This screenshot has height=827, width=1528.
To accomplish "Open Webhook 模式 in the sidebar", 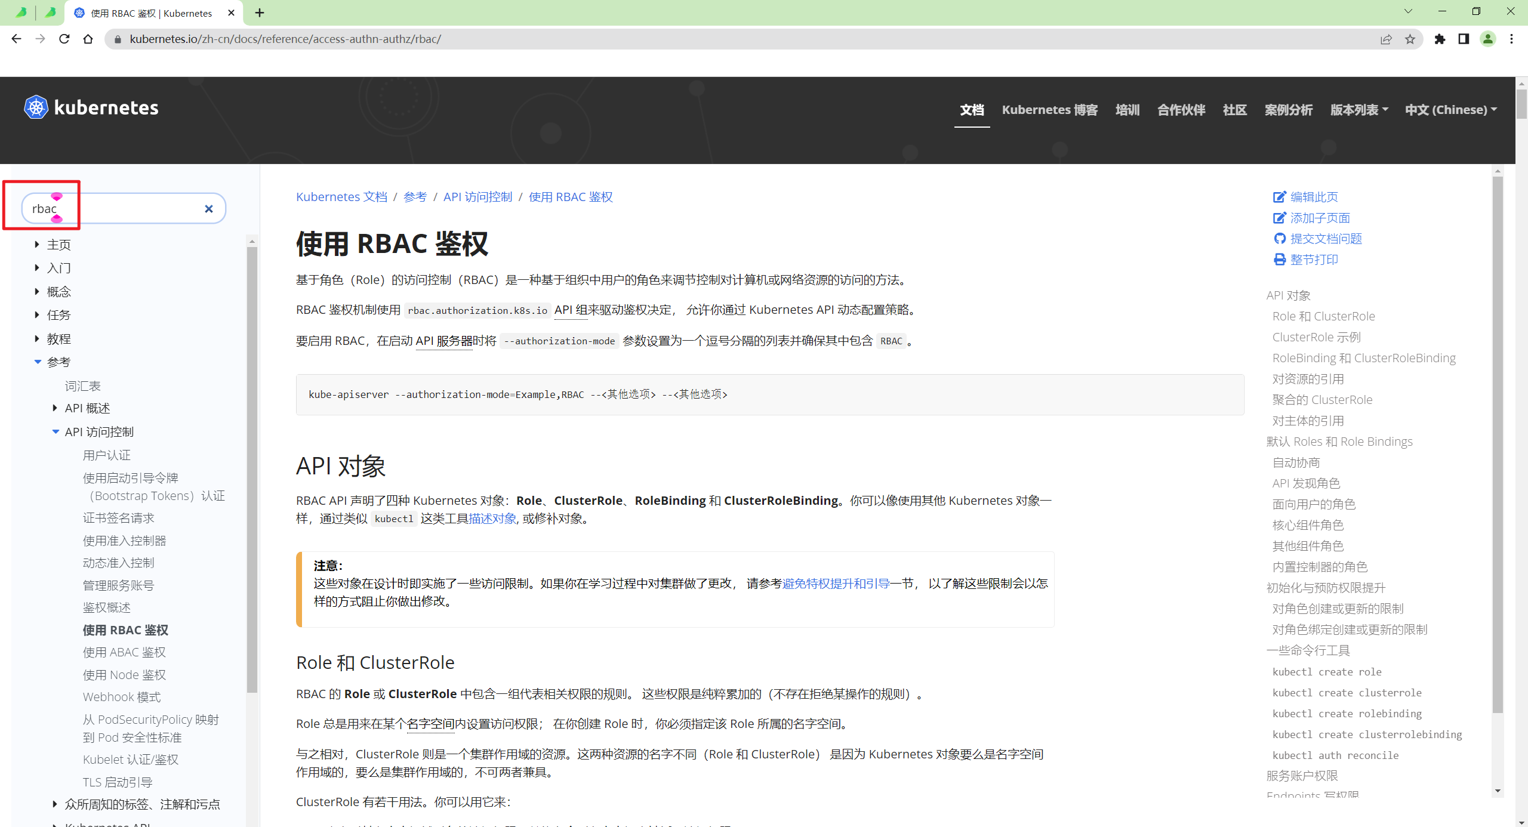I will point(122,697).
